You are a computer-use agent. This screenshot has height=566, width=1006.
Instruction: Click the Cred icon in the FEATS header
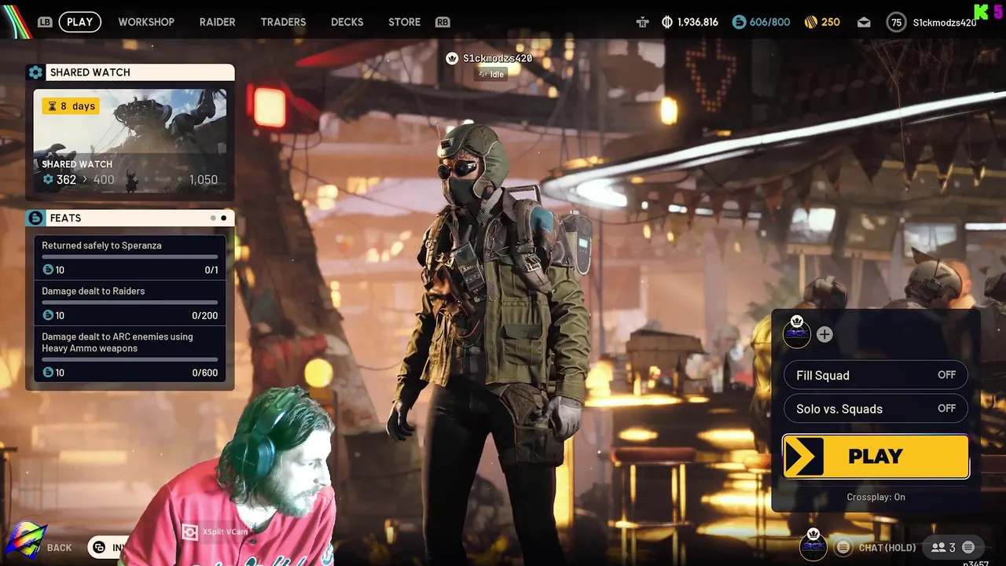pyautogui.click(x=35, y=218)
